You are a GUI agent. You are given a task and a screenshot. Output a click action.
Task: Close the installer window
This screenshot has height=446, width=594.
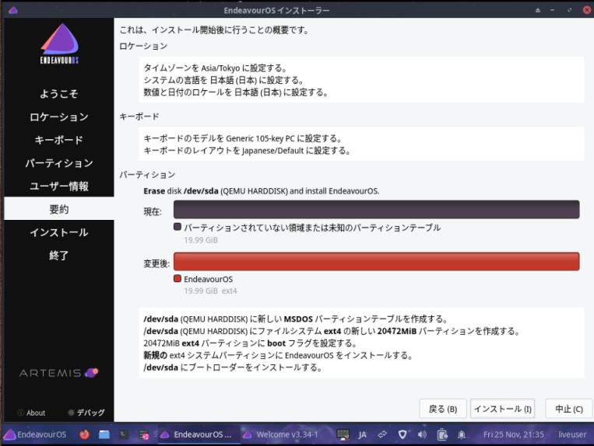click(587, 10)
